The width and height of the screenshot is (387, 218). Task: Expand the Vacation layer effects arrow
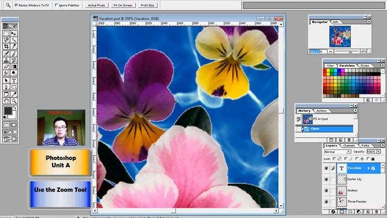click(368, 168)
